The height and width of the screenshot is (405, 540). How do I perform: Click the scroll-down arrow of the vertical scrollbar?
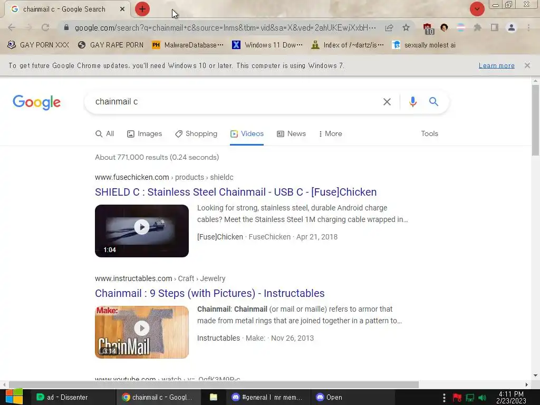(x=535, y=375)
